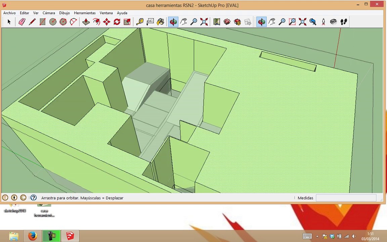Select the Walk footprints tool
The height and width of the screenshot is (242, 387).
344,22
